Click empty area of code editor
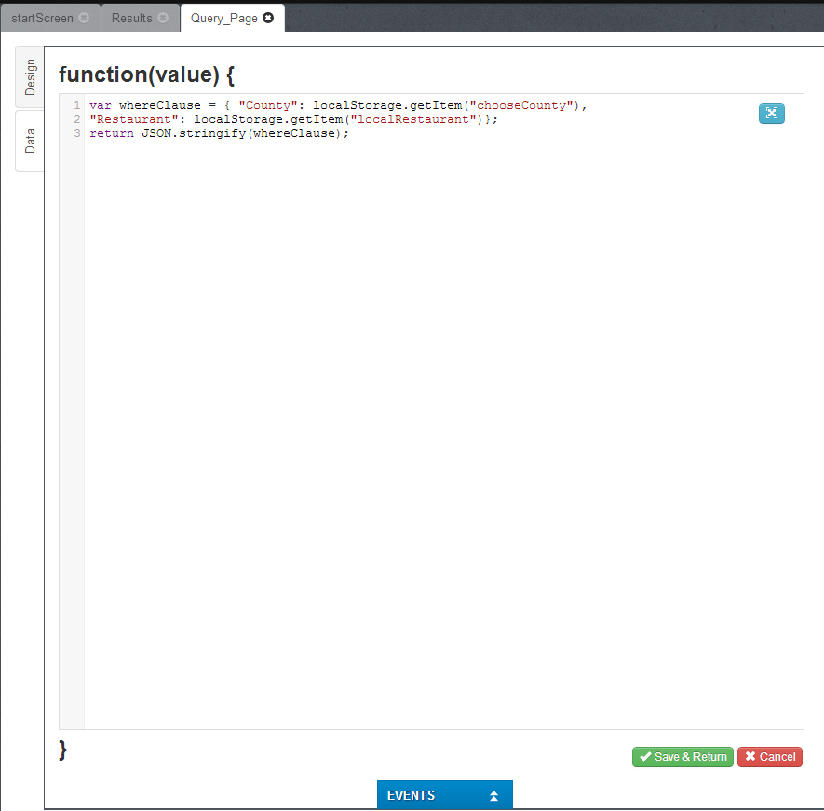This screenshot has height=811, width=824. pyautogui.click(x=442, y=419)
